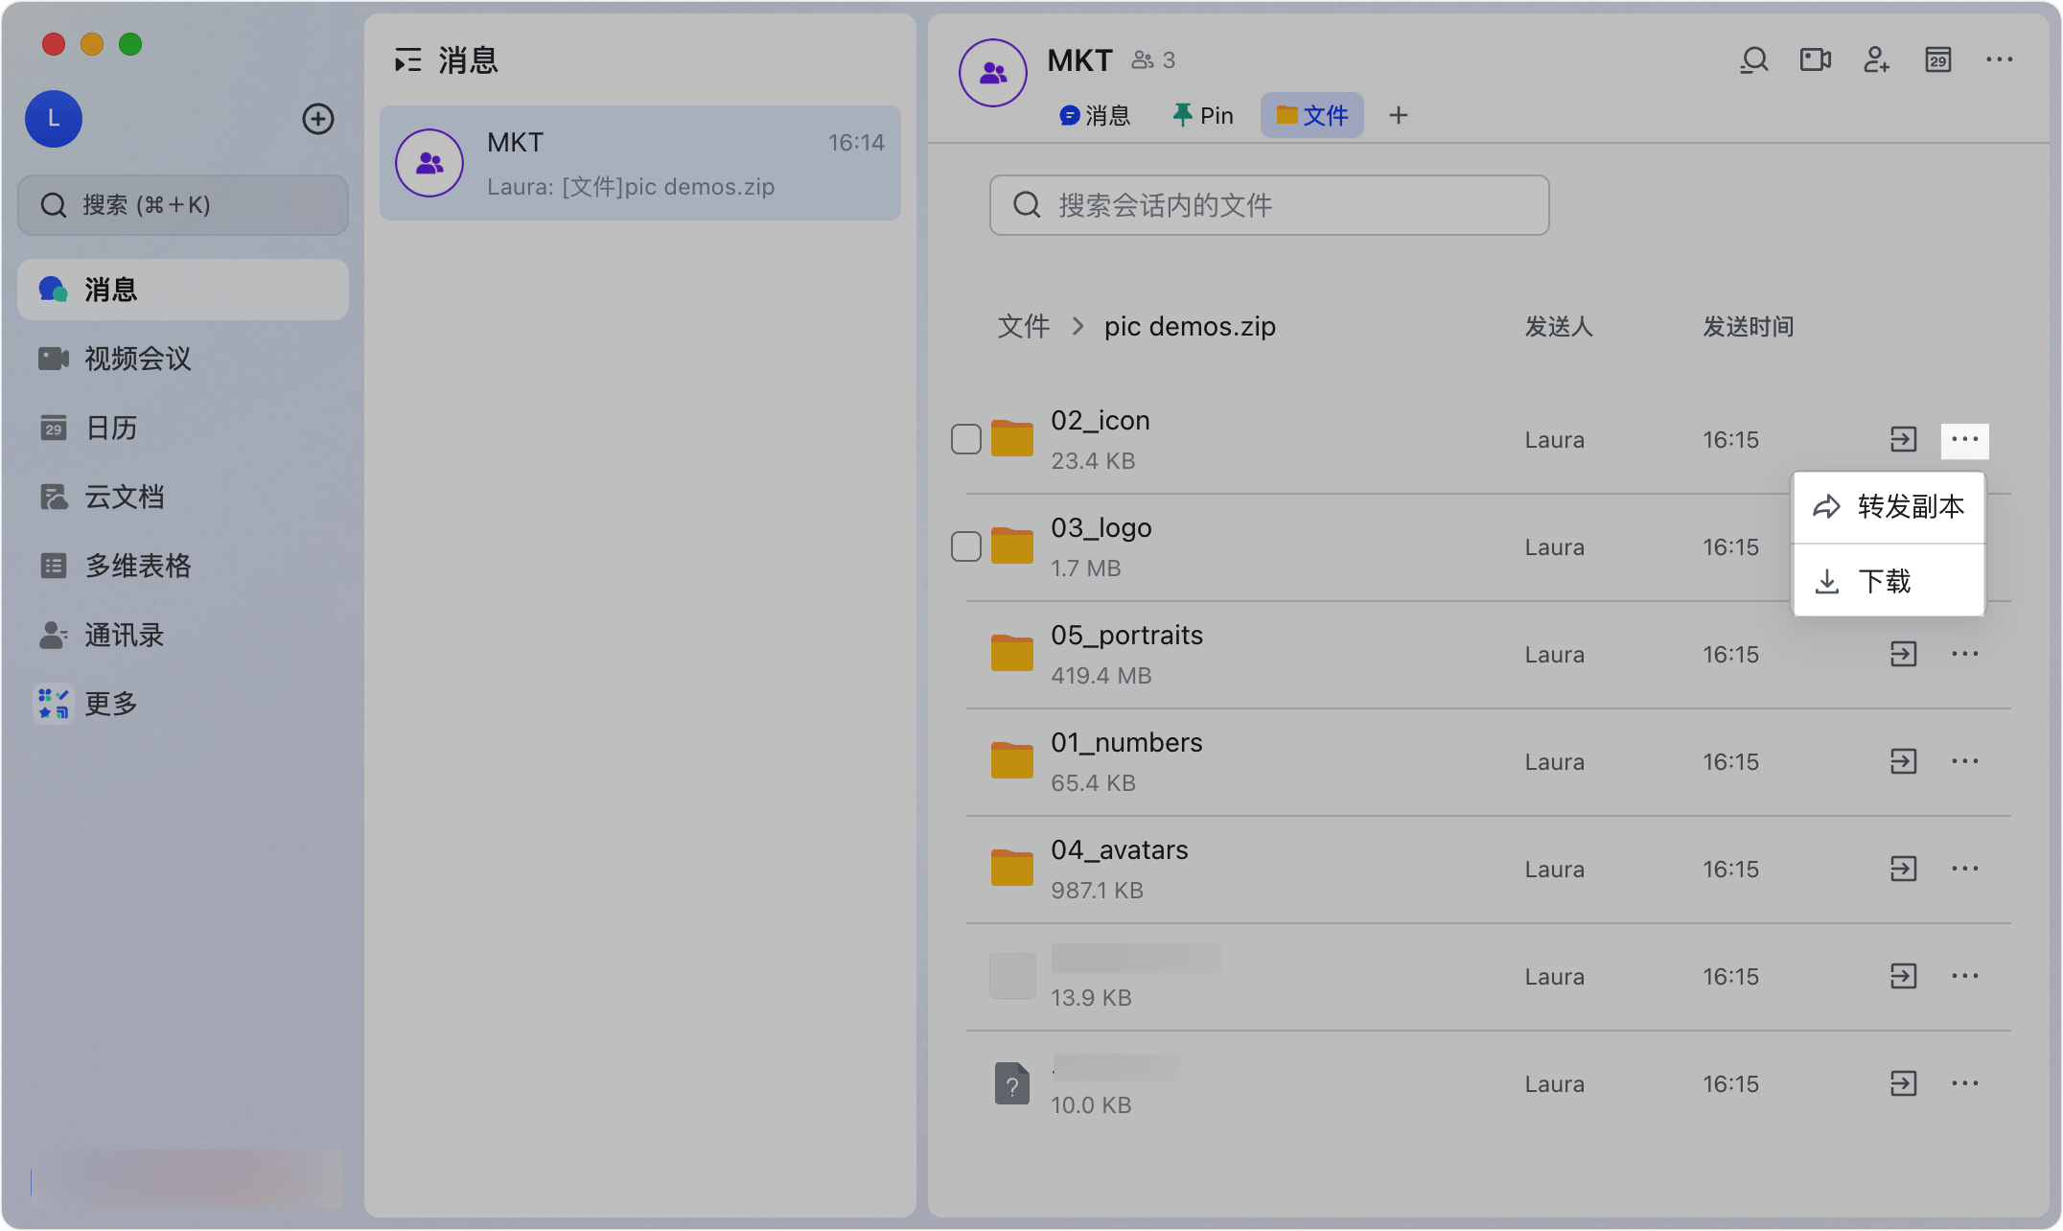The image size is (2063, 1231).
Task: Open more options for 01_numbers row
Action: click(1964, 761)
